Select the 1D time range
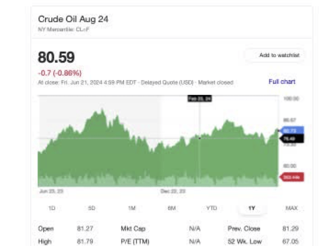Image resolution: width=329 pixels, height=246 pixels. [52, 208]
